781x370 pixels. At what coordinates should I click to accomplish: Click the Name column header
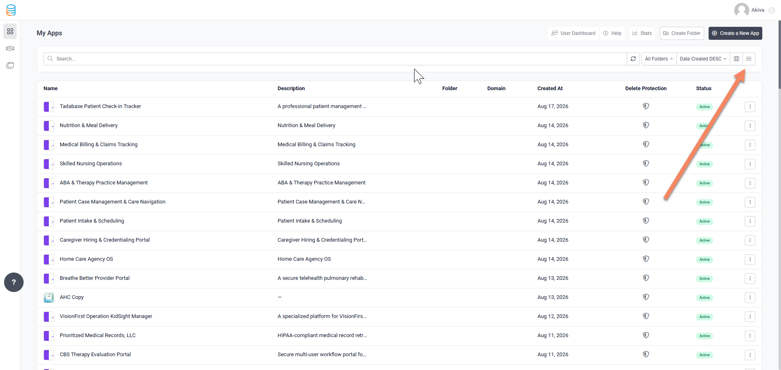(x=50, y=89)
